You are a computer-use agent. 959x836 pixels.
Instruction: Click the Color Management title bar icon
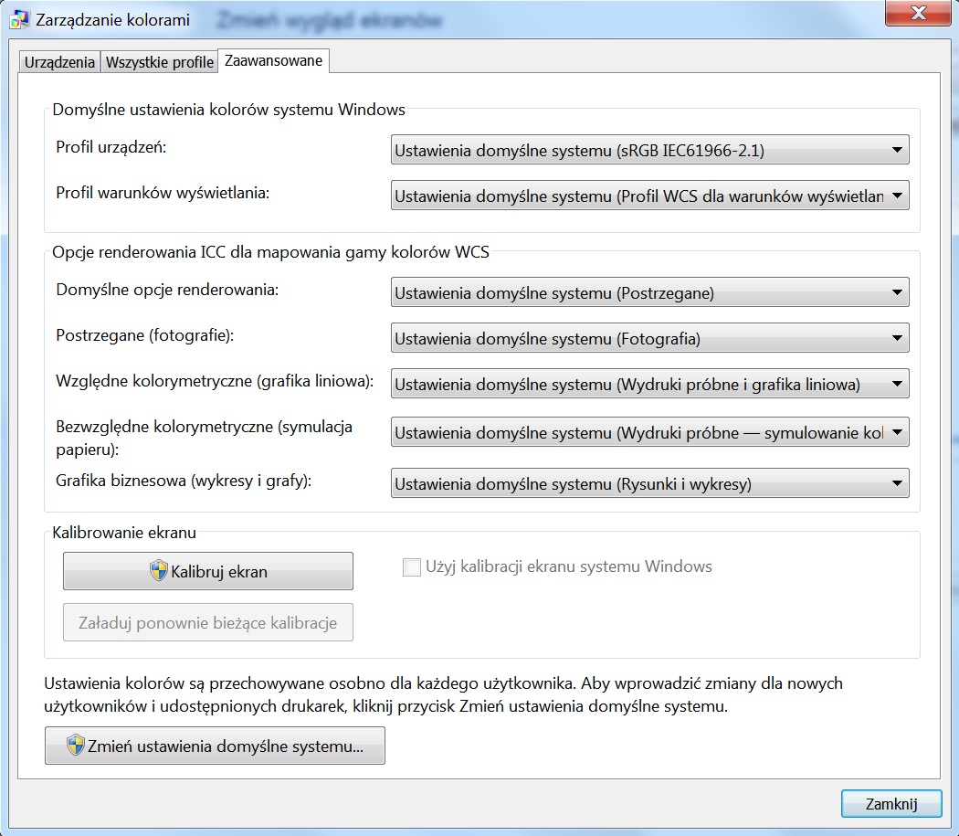(x=19, y=19)
